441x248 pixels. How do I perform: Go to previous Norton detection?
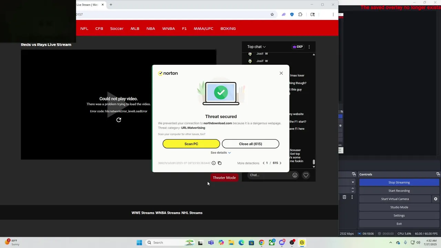pos(264,163)
